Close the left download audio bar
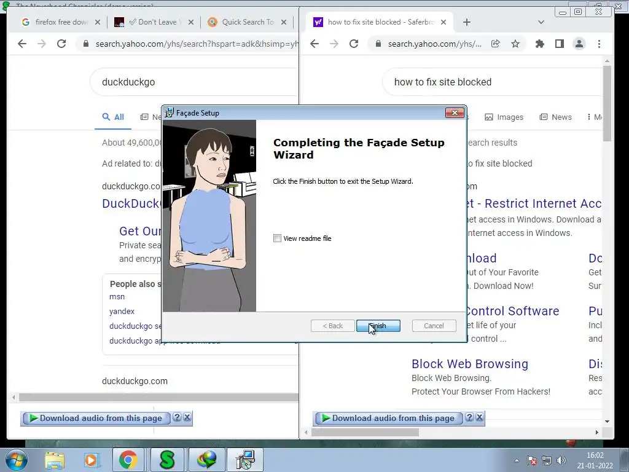Image resolution: width=629 pixels, height=472 pixels. 187,417
